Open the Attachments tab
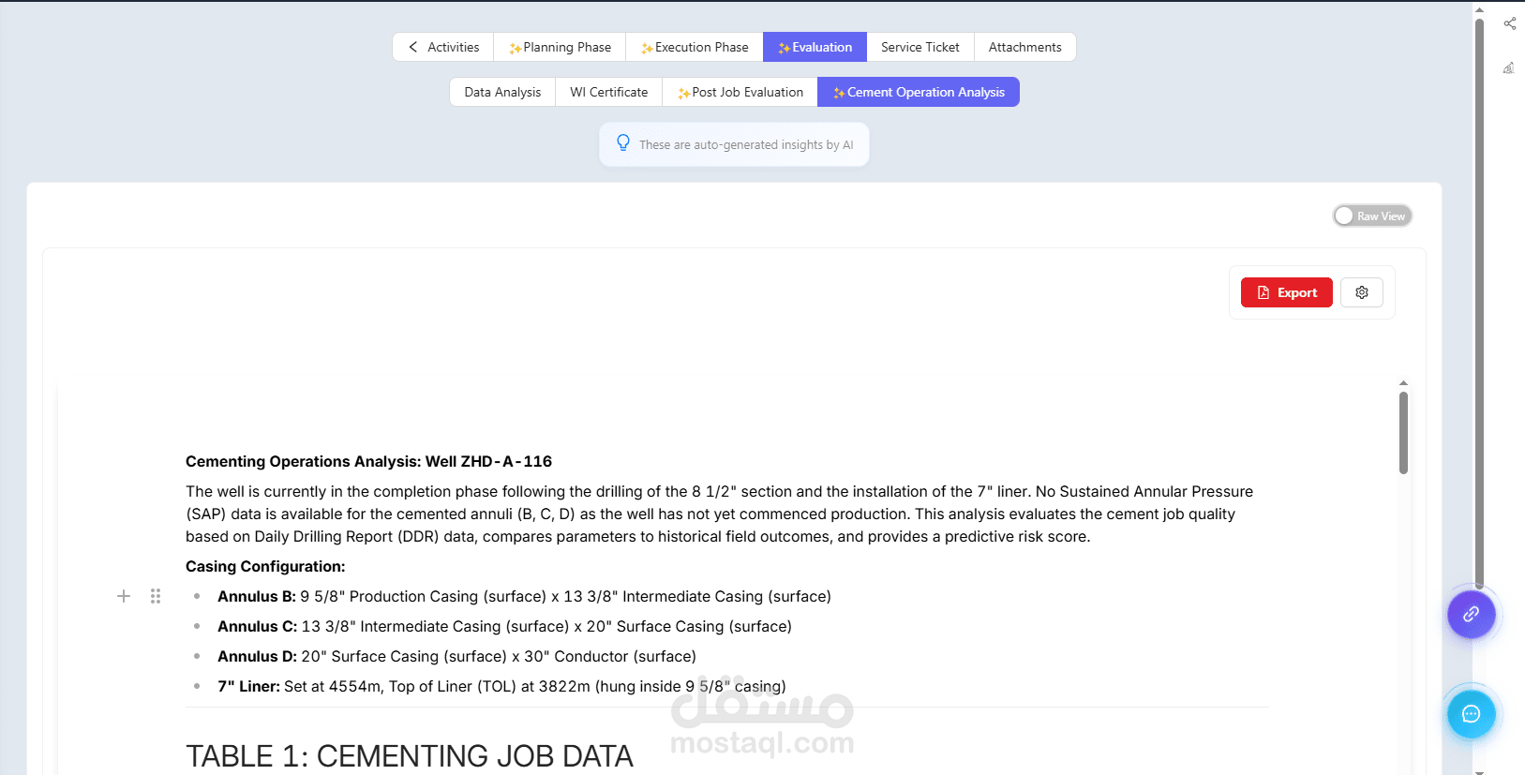1525x775 pixels. pyautogui.click(x=1024, y=47)
